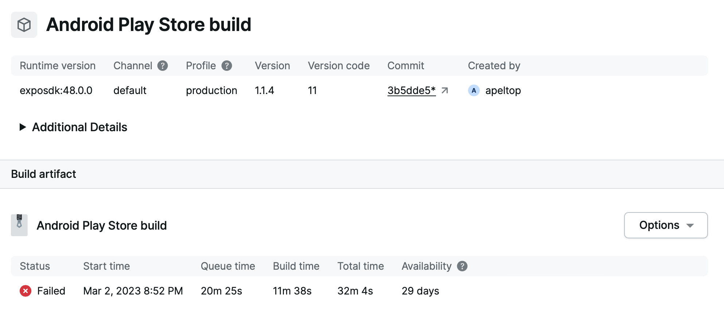724x312 pixels.
Task: Click the Total time column header
Action: (361, 266)
